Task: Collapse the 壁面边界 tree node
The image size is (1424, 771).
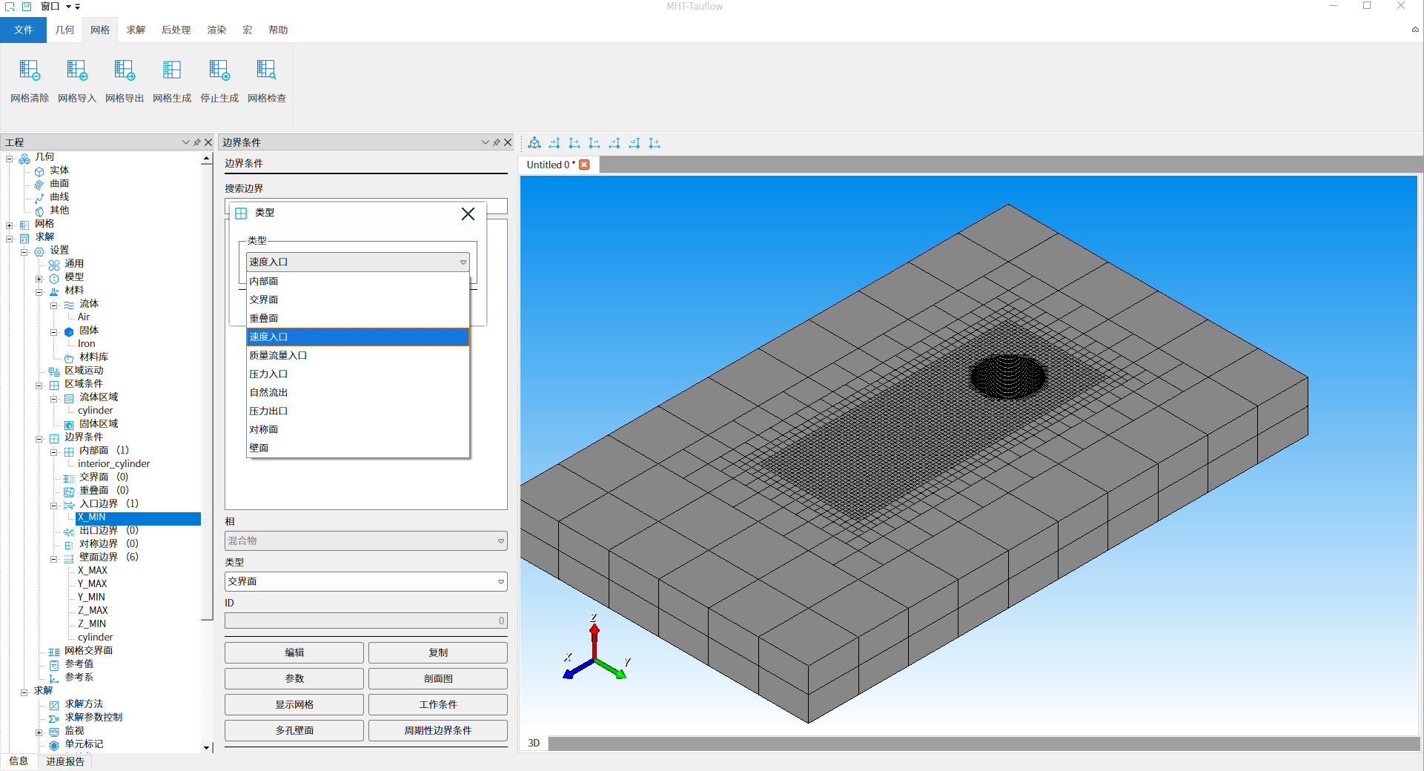Action: [x=54, y=559]
